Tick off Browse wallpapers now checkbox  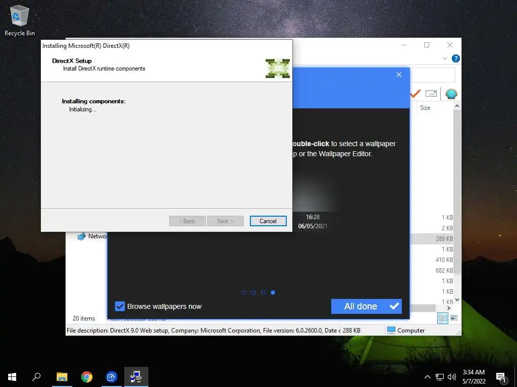[120, 306]
